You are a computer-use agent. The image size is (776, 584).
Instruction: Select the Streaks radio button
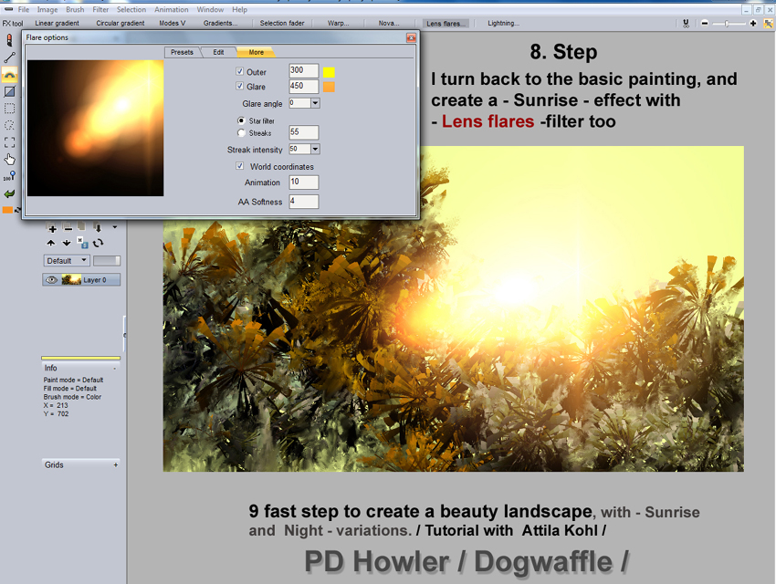241,133
